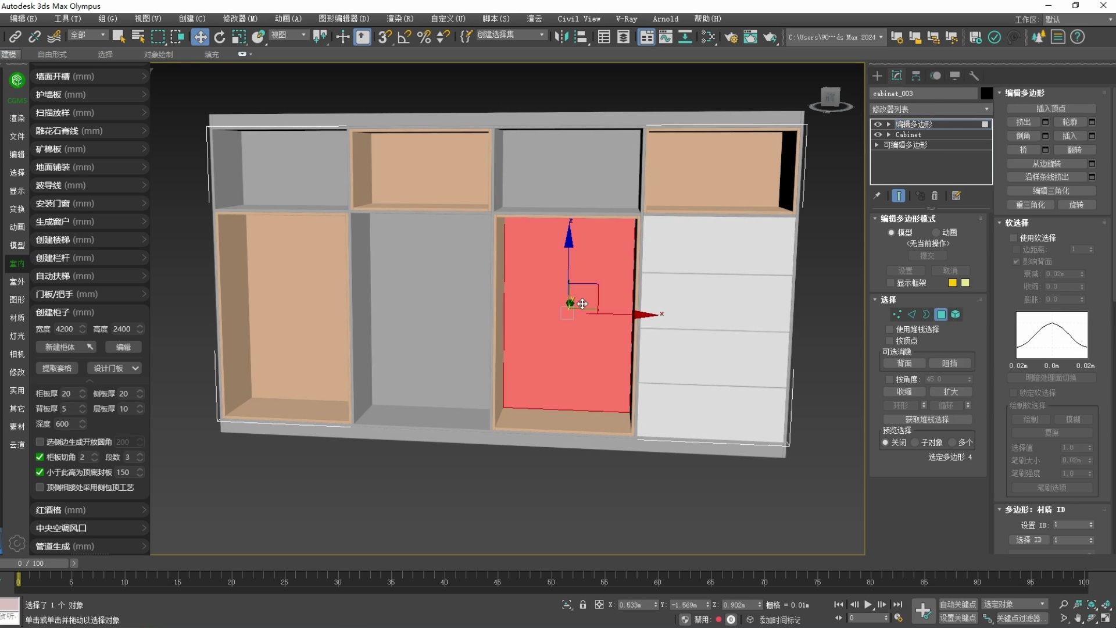
Task: Click the Undo link icon in toolbar
Action: [x=34, y=37]
